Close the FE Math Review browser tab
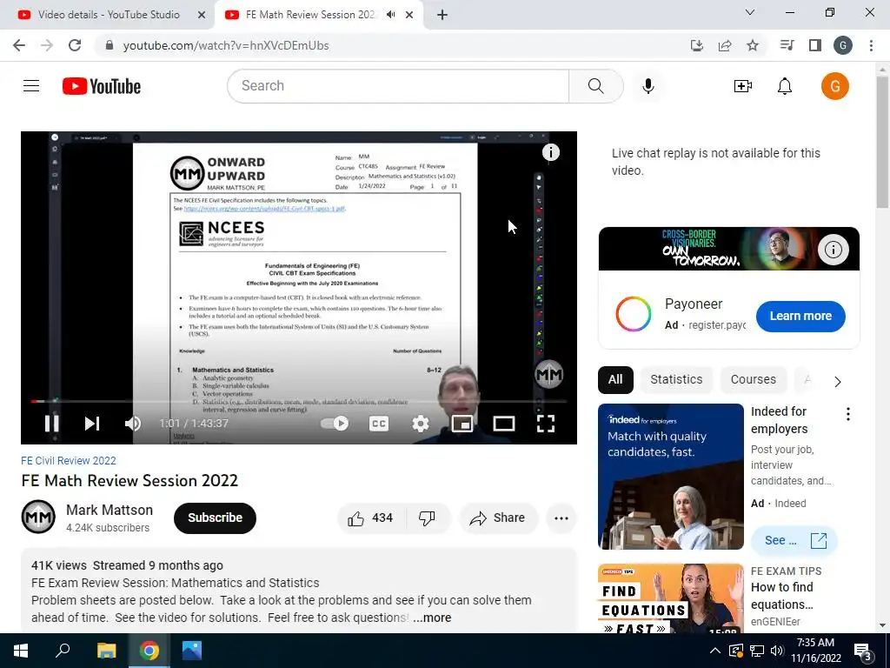 tap(409, 15)
